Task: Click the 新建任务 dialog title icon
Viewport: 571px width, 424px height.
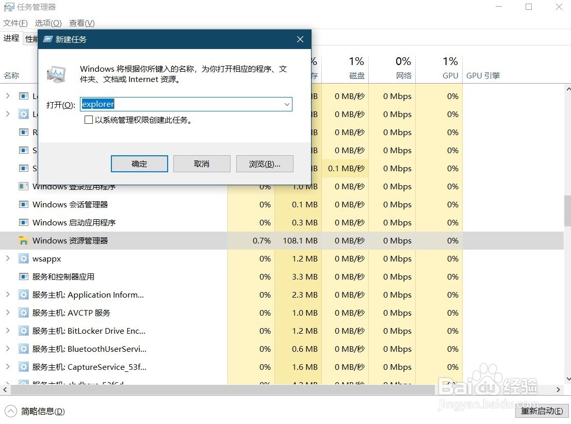Action: 47,39
